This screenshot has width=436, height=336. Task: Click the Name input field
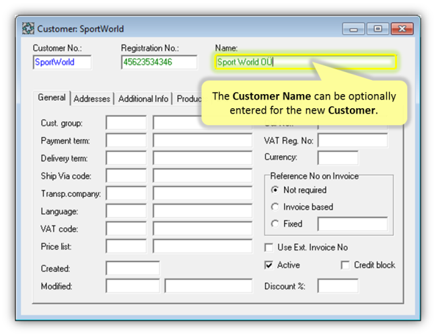pos(305,62)
